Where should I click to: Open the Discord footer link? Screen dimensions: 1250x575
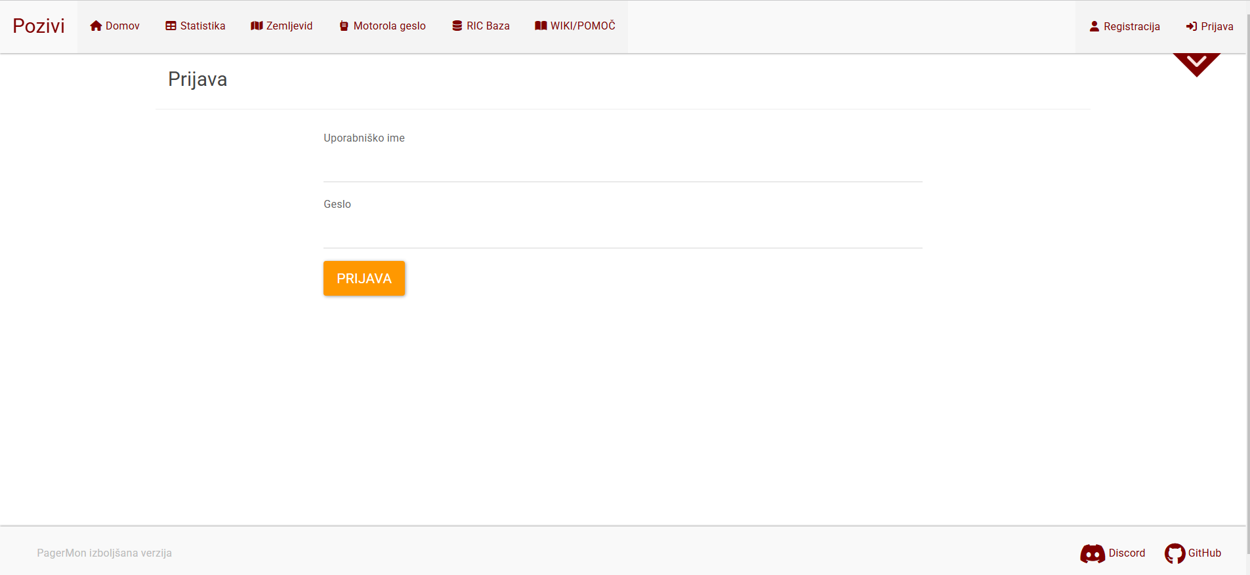click(x=1113, y=553)
